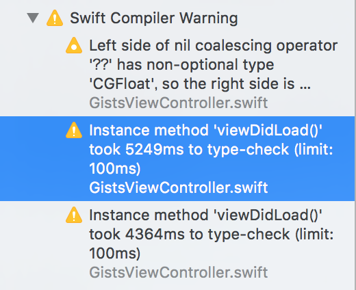Screen dimensions: 356x290
Task: Open GistsViewController.swift under the 4364ms warning
Action: pos(179,272)
